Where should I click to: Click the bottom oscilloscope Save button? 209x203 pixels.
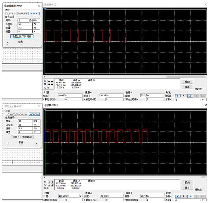(187, 188)
